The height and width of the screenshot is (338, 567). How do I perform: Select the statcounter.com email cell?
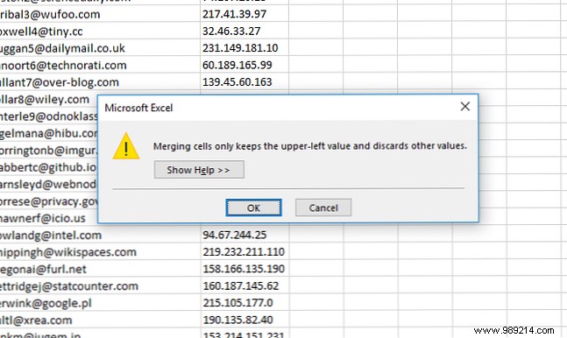point(100,285)
